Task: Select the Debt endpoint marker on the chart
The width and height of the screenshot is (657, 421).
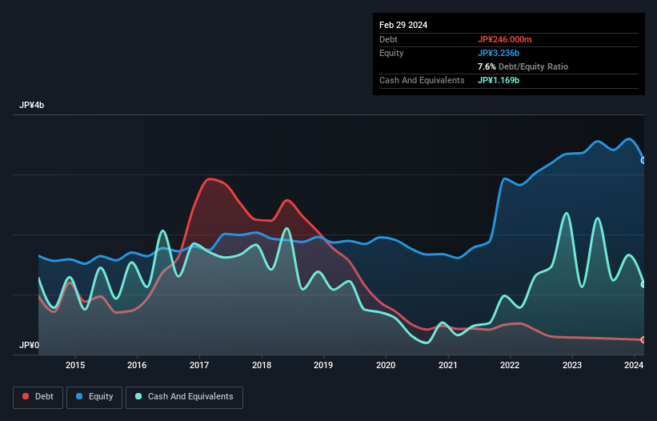Action: [643, 339]
